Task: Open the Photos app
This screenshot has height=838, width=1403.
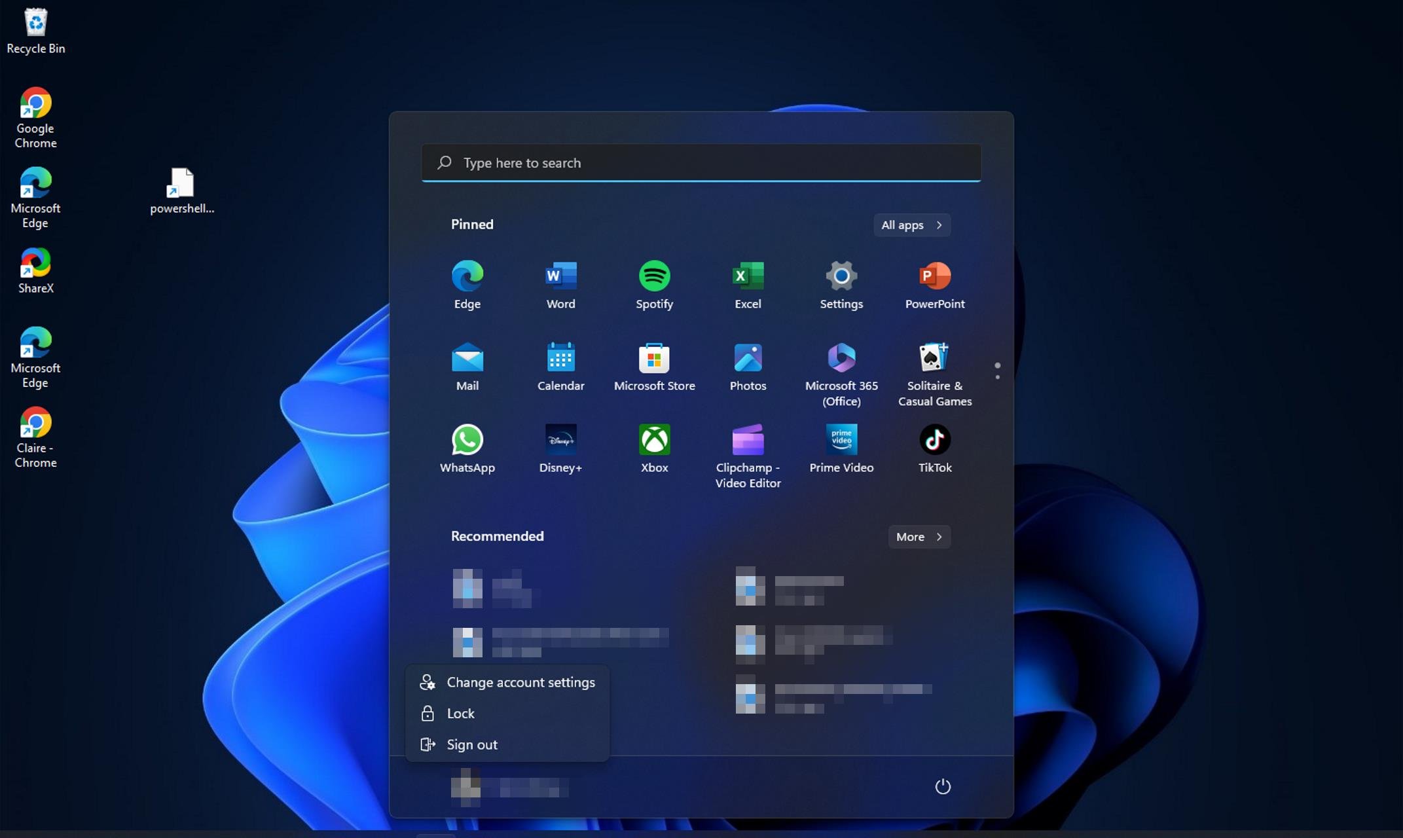Action: (x=748, y=367)
